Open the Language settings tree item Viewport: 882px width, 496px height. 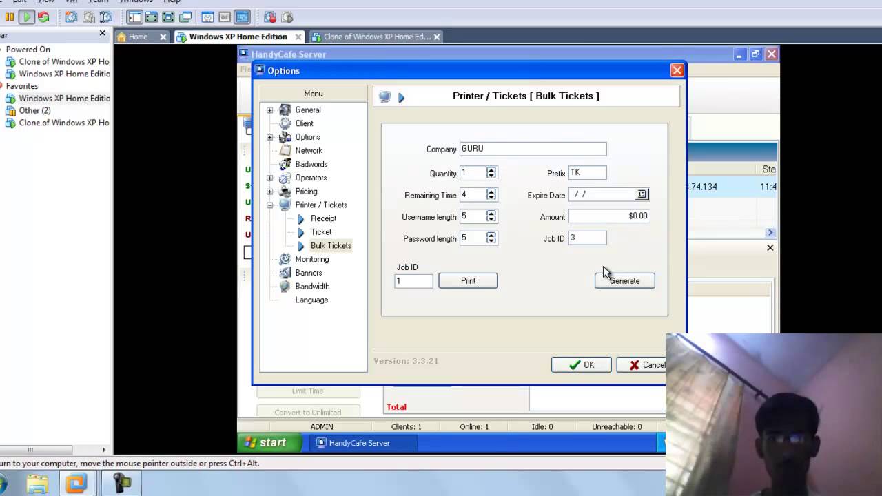[x=311, y=300]
